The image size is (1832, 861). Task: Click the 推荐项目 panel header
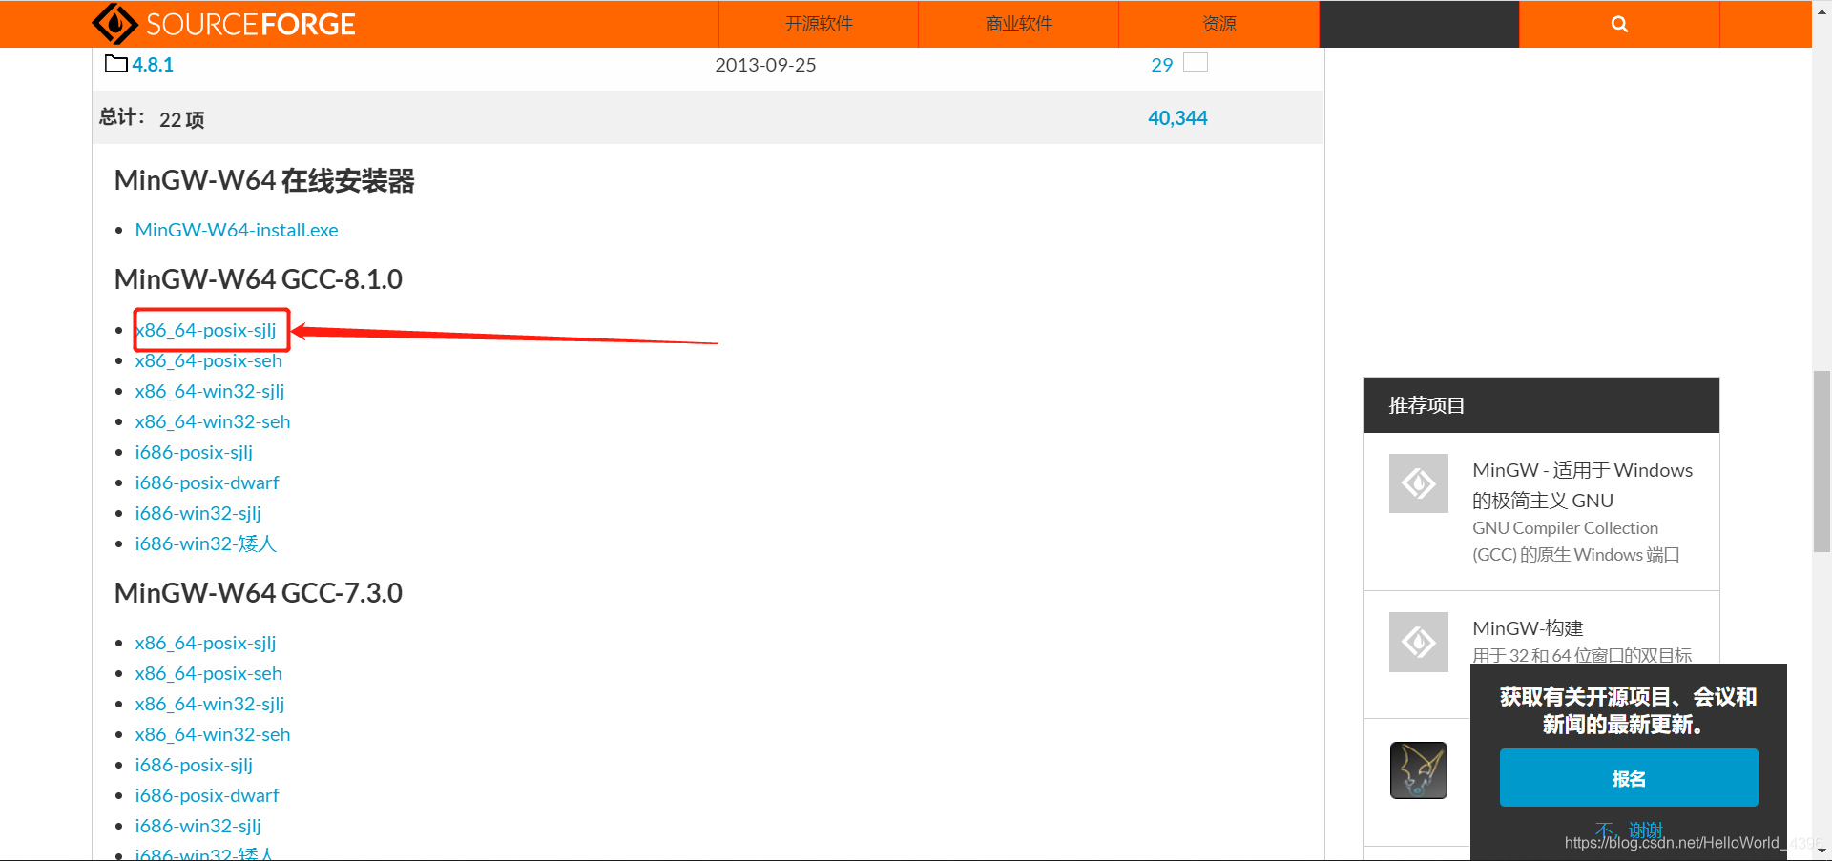point(1542,405)
